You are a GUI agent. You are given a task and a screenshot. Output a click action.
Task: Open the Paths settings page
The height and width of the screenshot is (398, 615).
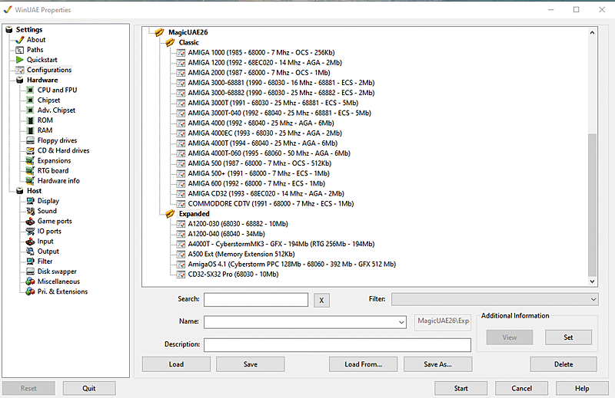point(35,50)
